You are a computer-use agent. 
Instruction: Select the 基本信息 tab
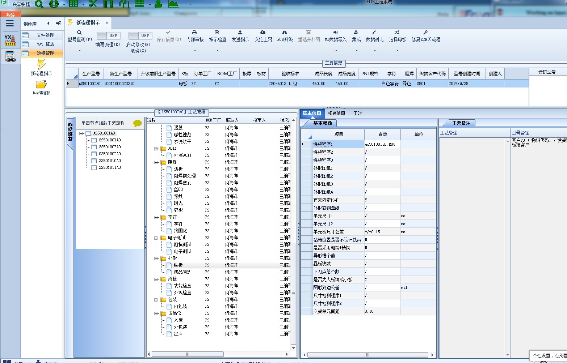(x=312, y=114)
